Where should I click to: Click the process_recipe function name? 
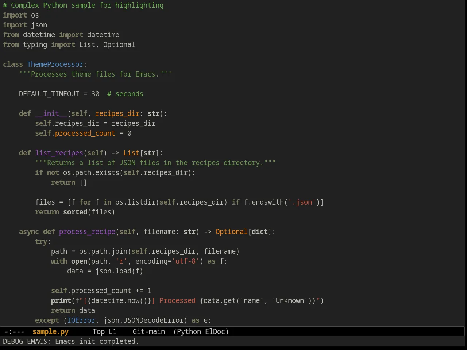tap(87, 232)
